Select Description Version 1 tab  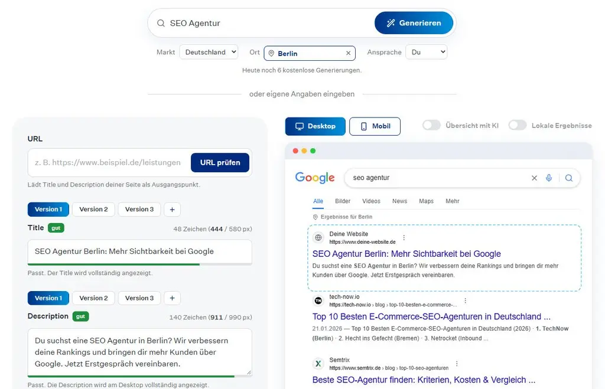coord(48,298)
